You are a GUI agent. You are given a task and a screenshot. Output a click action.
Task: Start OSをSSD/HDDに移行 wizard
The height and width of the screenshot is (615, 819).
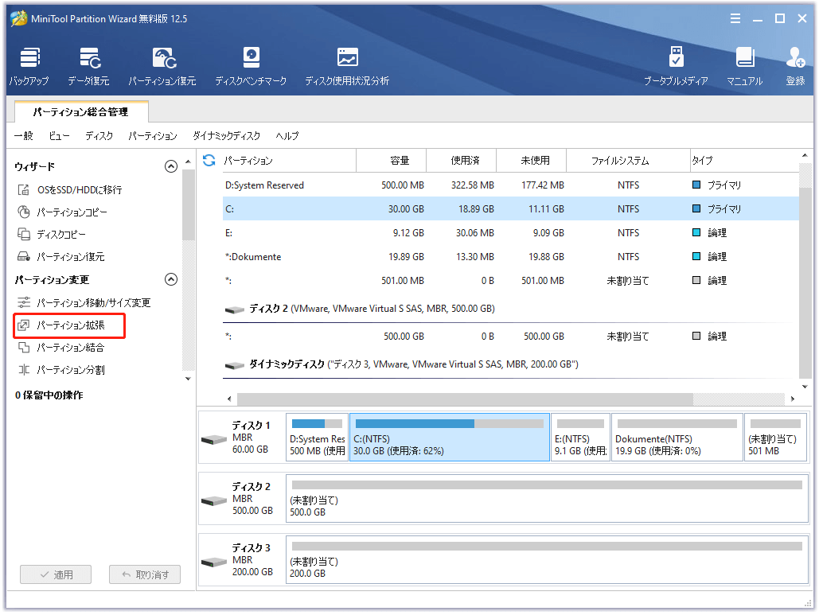point(79,190)
